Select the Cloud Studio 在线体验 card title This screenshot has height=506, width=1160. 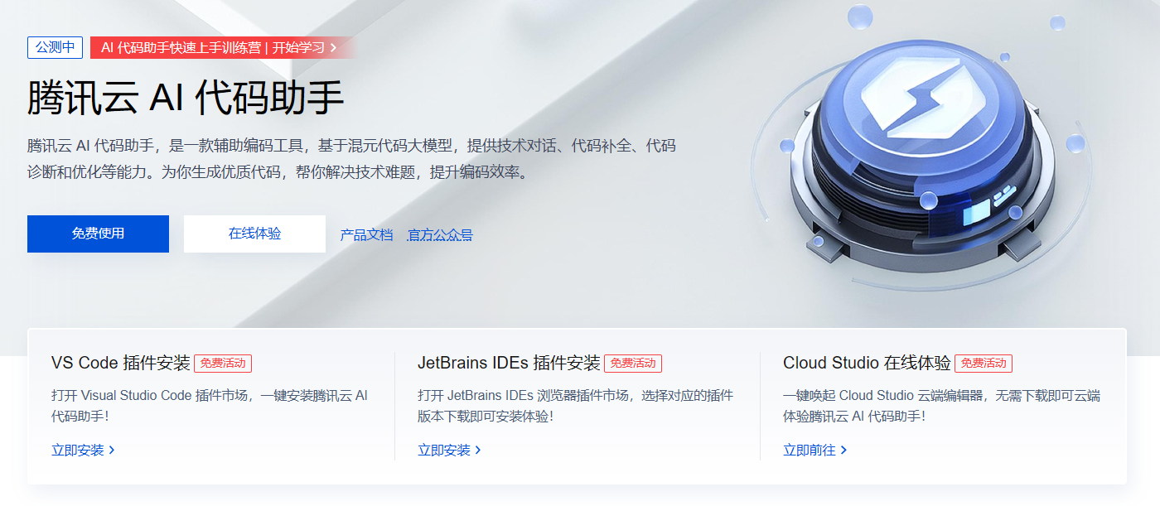click(x=867, y=363)
